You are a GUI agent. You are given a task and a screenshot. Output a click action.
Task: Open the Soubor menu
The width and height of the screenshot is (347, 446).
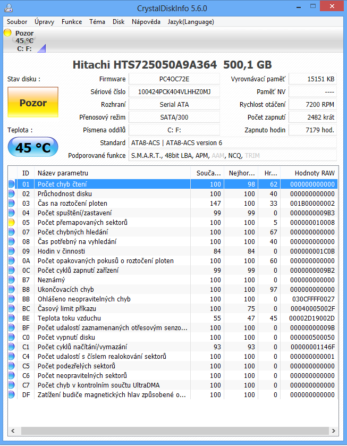[17, 22]
